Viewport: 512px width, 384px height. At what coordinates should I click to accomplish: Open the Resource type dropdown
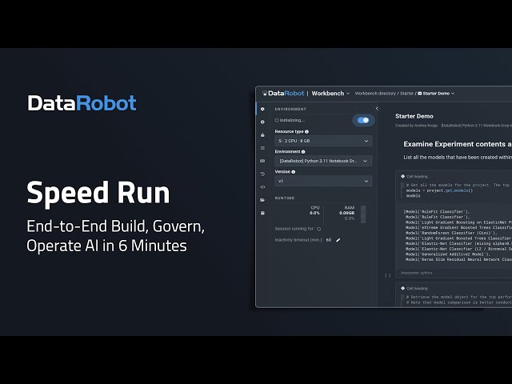coord(322,141)
